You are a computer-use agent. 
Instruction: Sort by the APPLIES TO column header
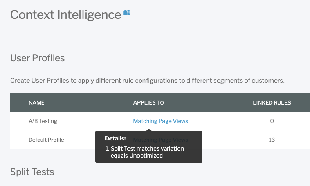click(x=149, y=103)
